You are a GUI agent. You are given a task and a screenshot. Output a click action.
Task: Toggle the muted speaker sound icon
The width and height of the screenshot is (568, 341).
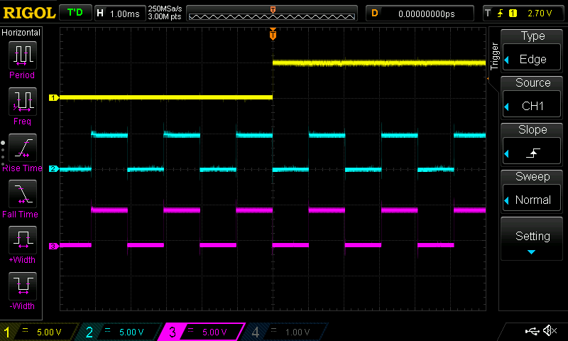(x=550, y=330)
